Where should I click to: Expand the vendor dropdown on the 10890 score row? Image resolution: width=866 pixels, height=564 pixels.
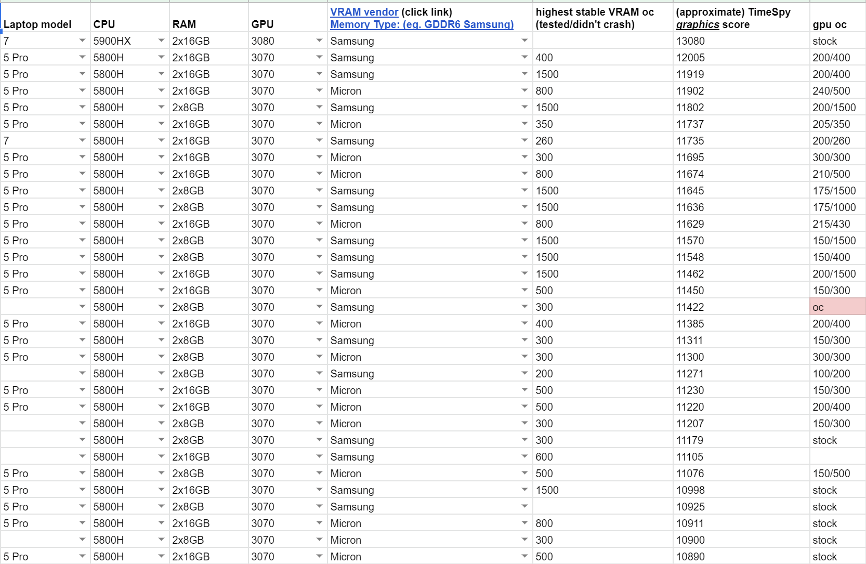pos(524,556)
